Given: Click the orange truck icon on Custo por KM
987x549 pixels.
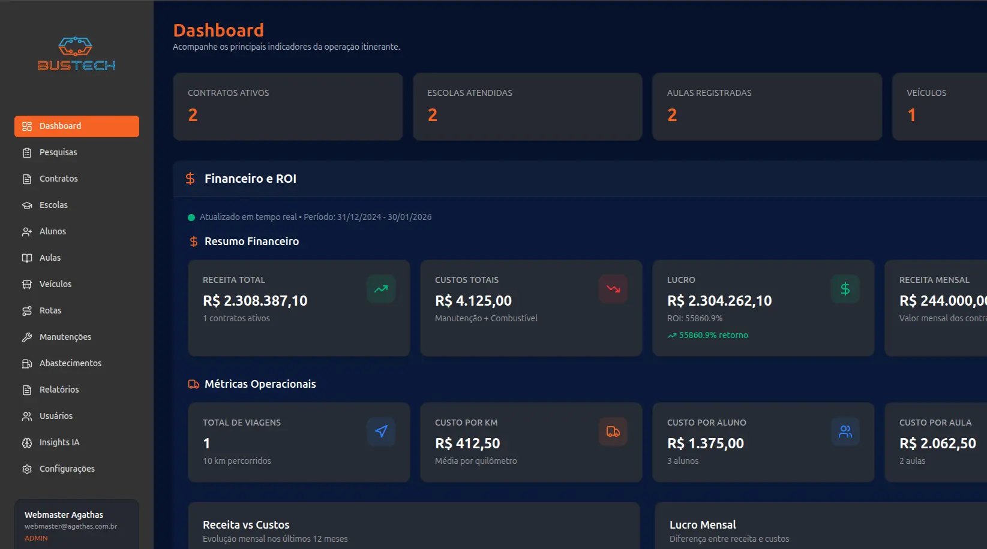Looking at the screenshot, I should [613, 432].
